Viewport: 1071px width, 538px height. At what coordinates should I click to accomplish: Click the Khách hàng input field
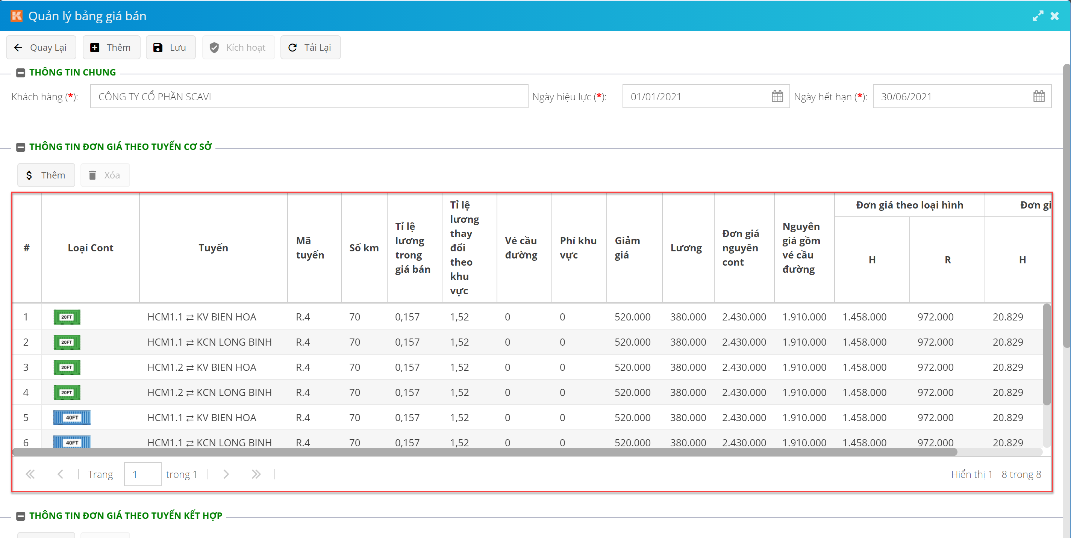(x=309, y=97)
